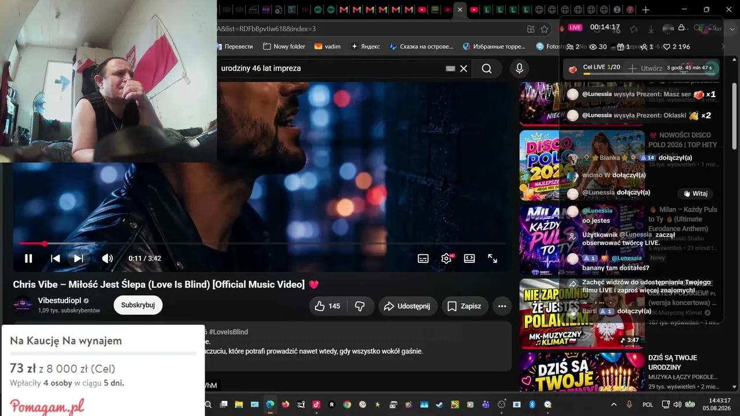Click the browser address bar URL
This screenshot has height=416, width=740.
click(x=267, y=29)
